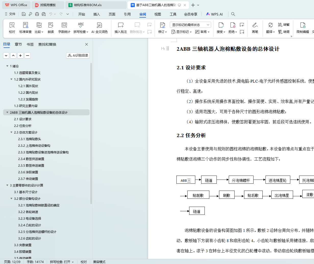Open the 显示标记的最终状态 dropdown
This screenshot has height=264, width=314.
click(x=190, y=25)
